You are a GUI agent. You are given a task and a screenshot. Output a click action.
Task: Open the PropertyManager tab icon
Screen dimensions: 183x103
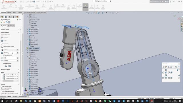coord(6,17)
